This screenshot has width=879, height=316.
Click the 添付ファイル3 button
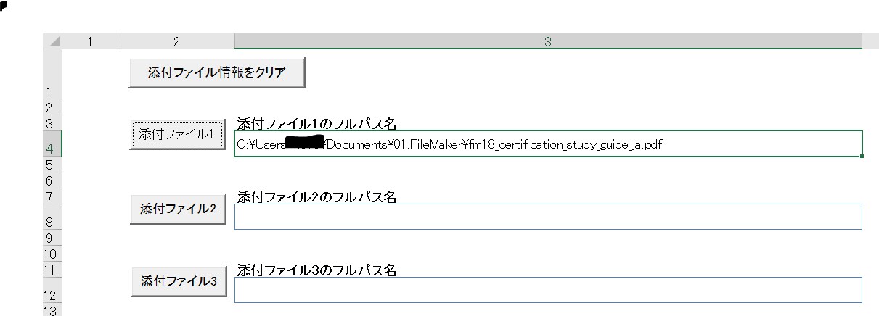tap(178, 281)
